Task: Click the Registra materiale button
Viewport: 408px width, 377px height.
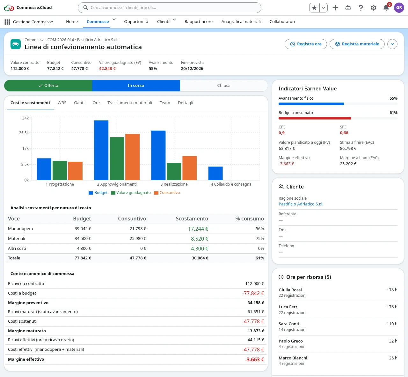Action: click(x=357, y=44)
